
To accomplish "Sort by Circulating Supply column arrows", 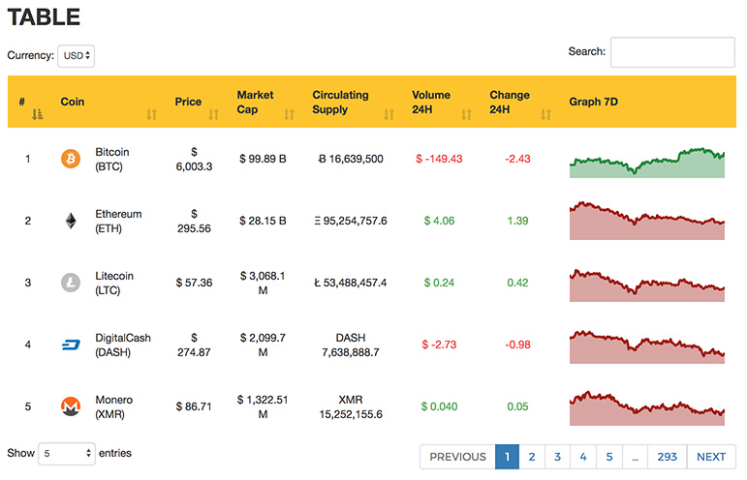I will point(389,114).
